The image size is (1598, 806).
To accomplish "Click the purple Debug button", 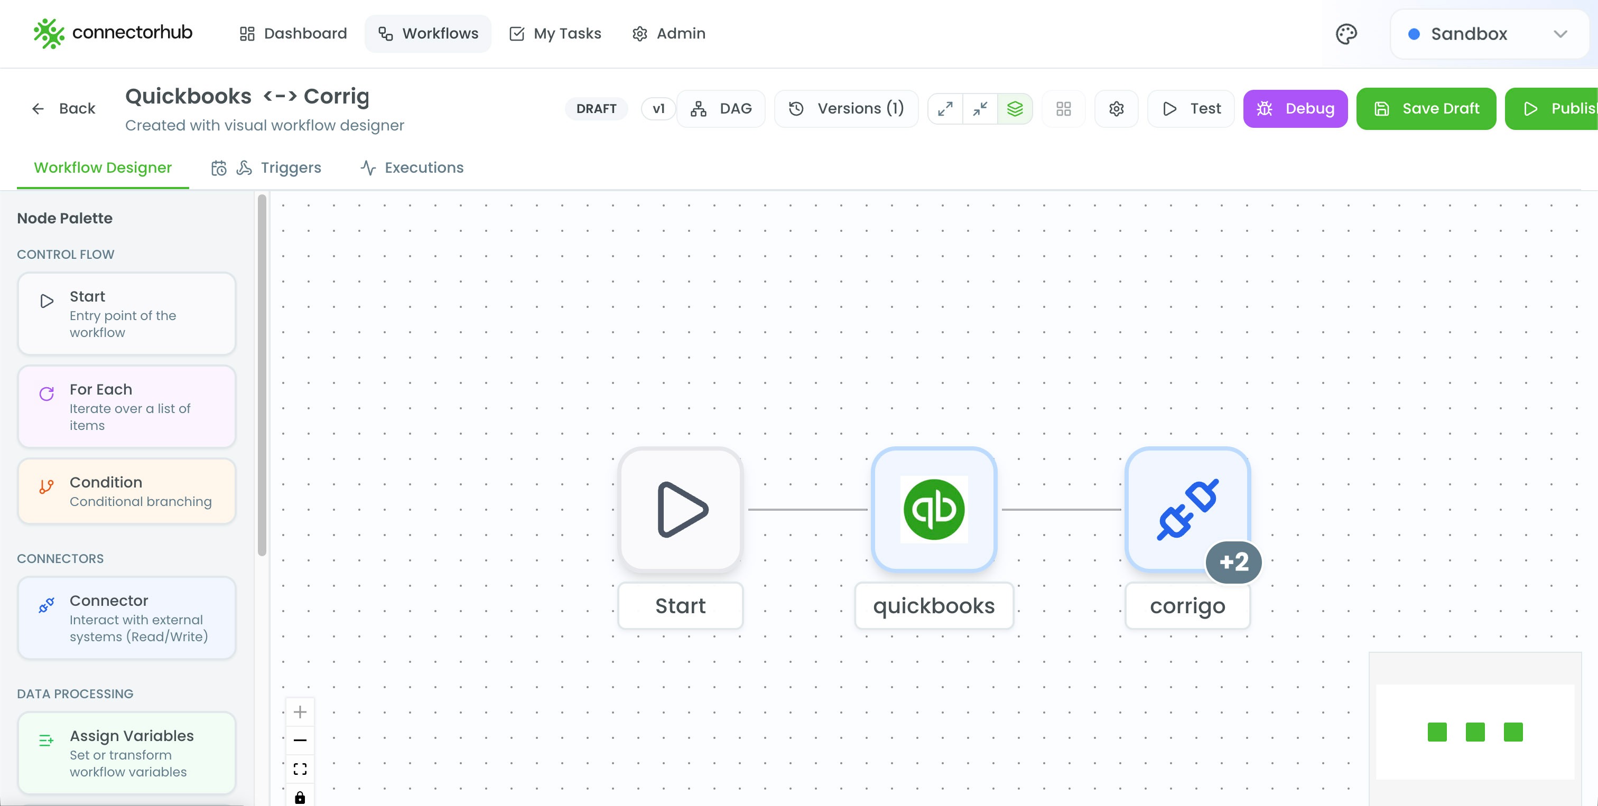I will pos(1295,109).
